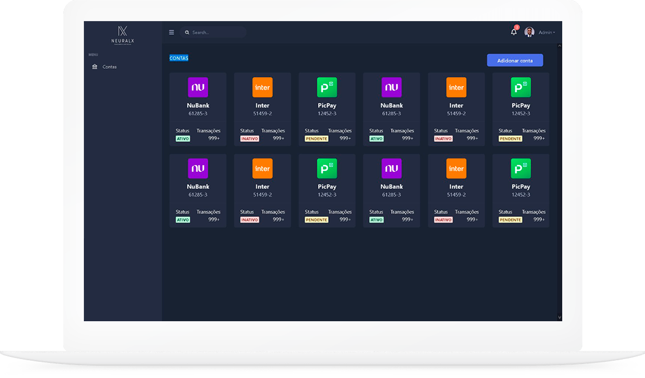Screen dimensions: 645x378
Task: Click the NeuralX logo in the sidebar
Action: pos(123,35)
